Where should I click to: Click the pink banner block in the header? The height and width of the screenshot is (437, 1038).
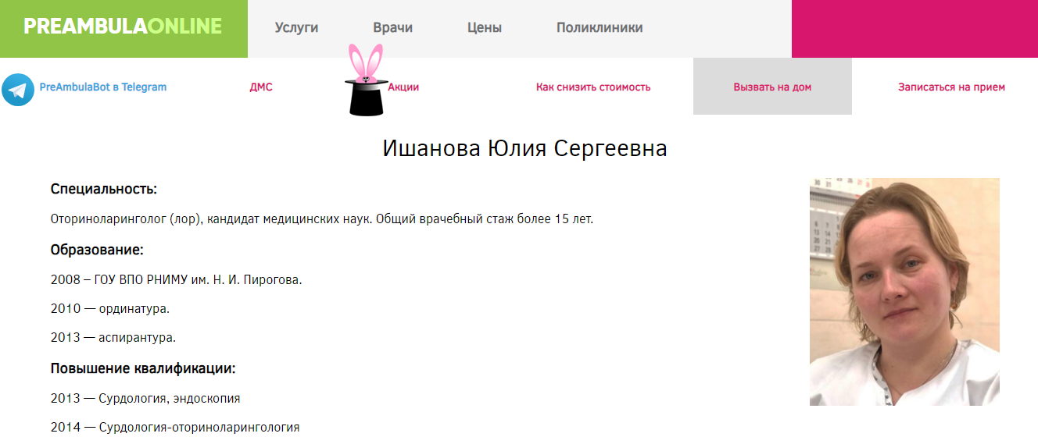pos(915,29)
